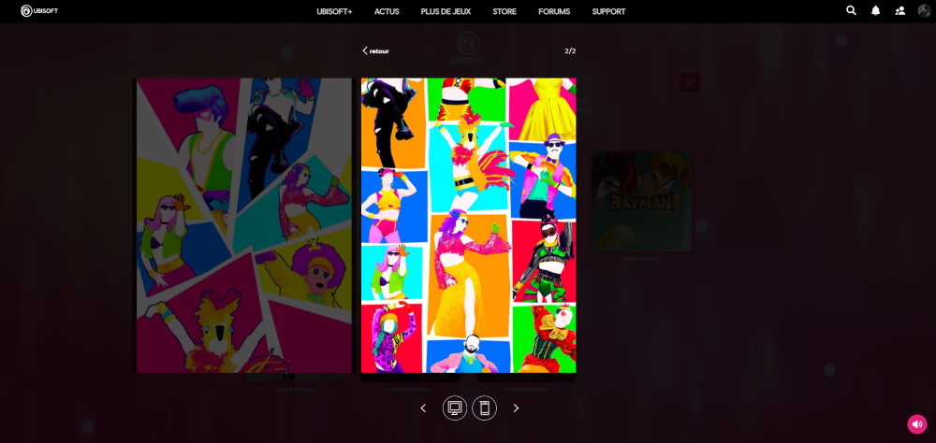Go back with the retour link
The image size is (936, 443).
(375, 50)
